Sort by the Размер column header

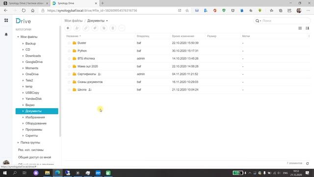pos(211,36)
